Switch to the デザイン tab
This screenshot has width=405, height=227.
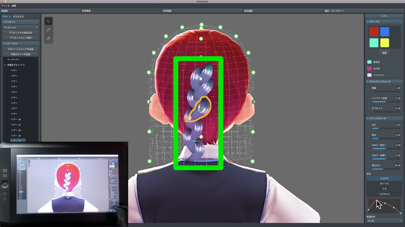coord(7,17)
